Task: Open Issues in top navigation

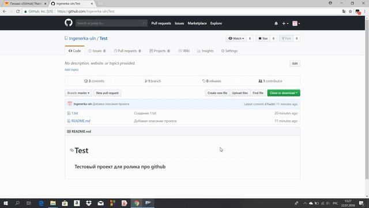Action: [x=179, y=23]
